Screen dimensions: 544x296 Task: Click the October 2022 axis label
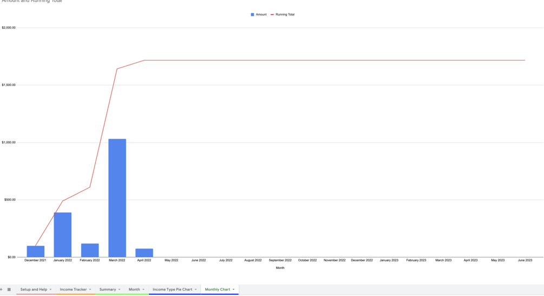click(x=307, y=260)
